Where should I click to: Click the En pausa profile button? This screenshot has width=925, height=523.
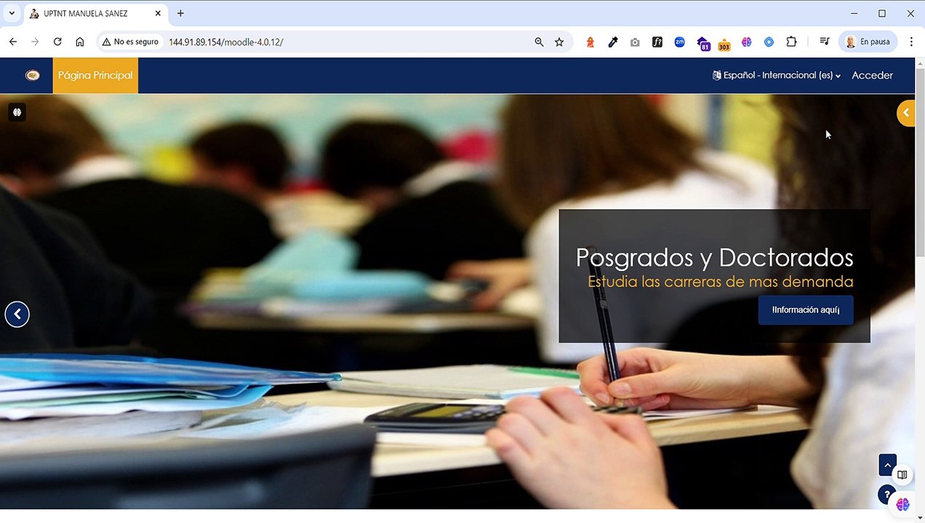(x=868, y=42)
